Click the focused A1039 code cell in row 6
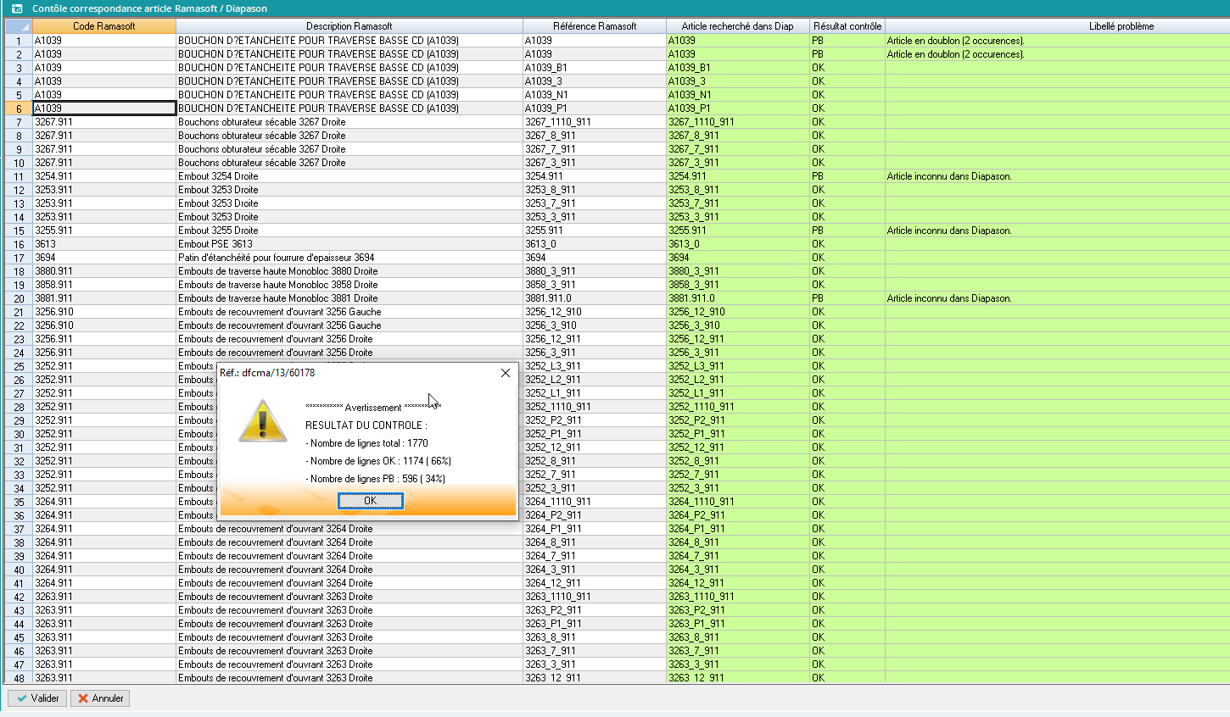Screen dimensions: 1230x717 tap(103, 108)
